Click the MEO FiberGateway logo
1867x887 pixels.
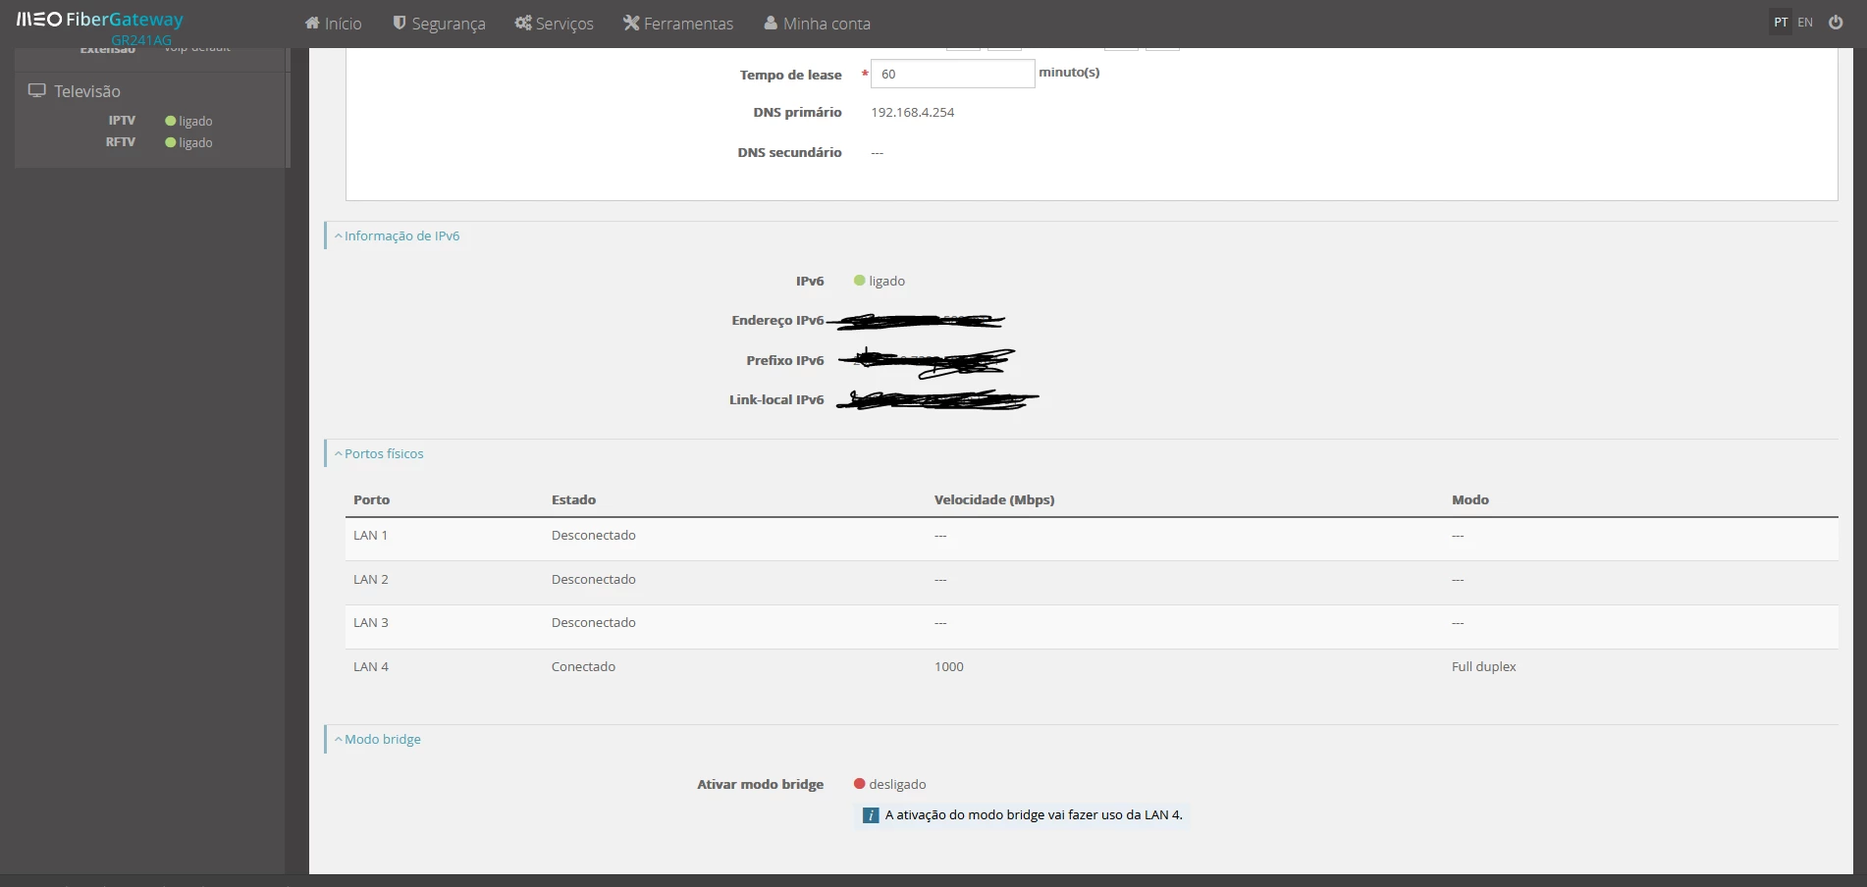coord(99,21)
